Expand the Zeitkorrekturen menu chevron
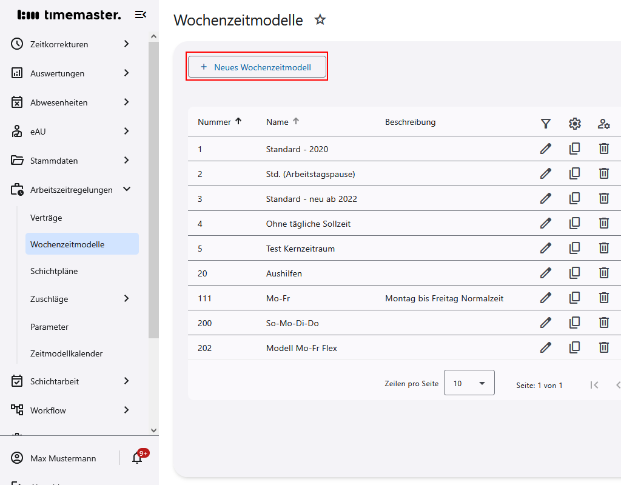The height and width of the screenshot is (485, 621). pos(127,44)
